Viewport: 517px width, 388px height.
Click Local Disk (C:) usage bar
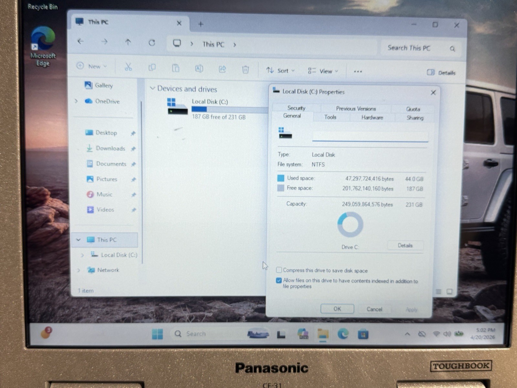229,110
